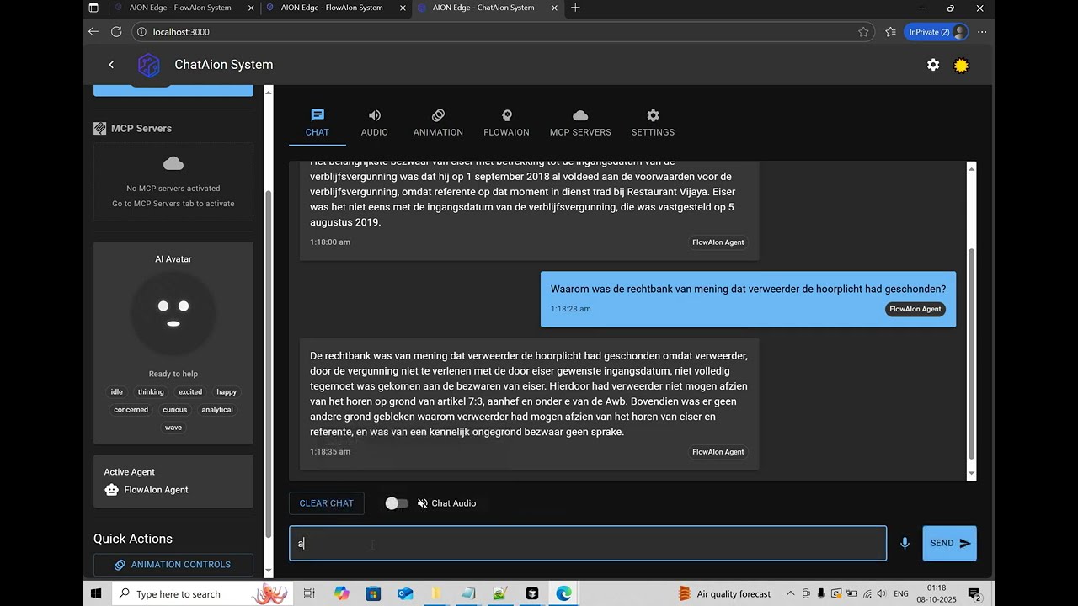Focus the chat message input field

pyautogui.click(x=588, y=544)
